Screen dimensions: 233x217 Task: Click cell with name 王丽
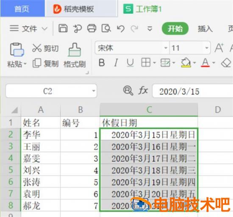point(41,146)
